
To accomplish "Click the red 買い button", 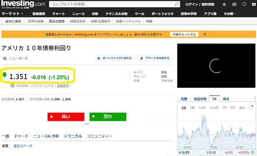I will pos(66,117).
